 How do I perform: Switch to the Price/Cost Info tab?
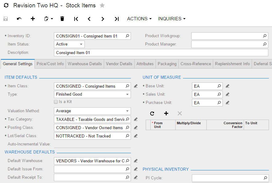(50, 64)
